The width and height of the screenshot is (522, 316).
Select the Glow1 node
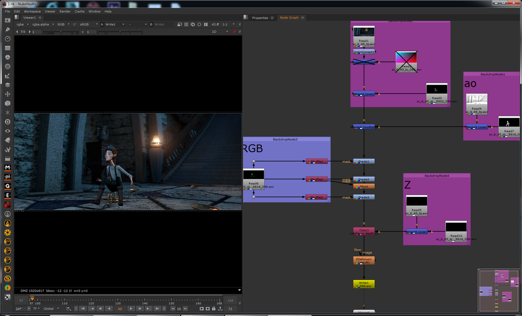(364, 186)
